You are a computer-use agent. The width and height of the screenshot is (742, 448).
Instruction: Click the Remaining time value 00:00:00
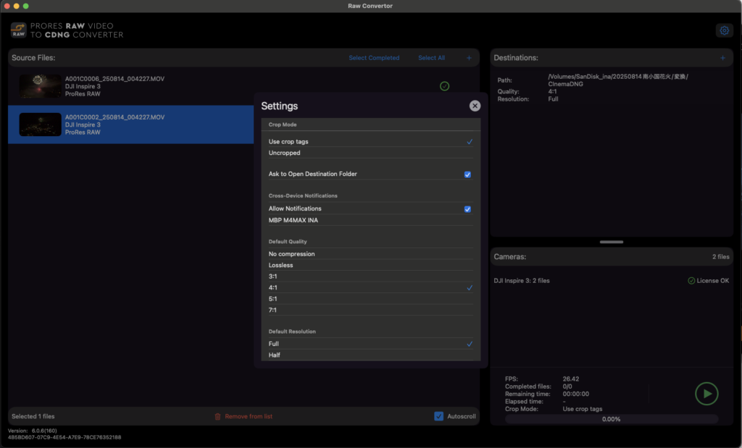click(576, 394)
